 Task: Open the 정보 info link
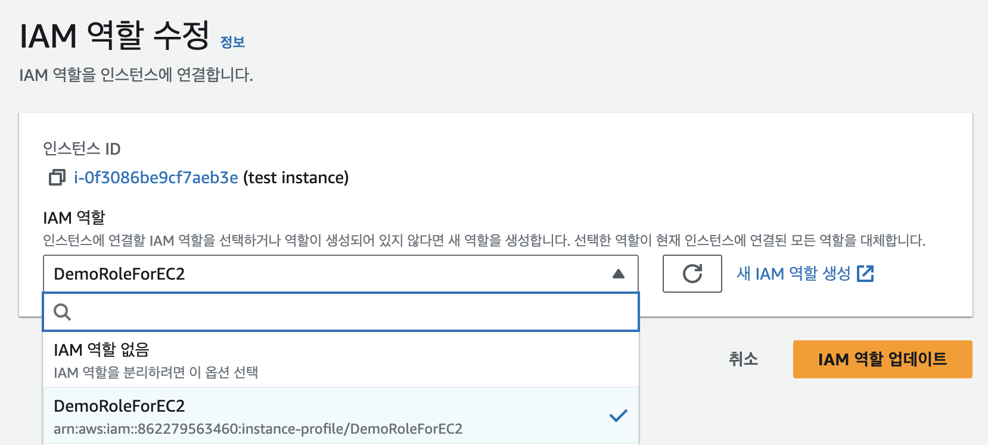click(232, 42)
